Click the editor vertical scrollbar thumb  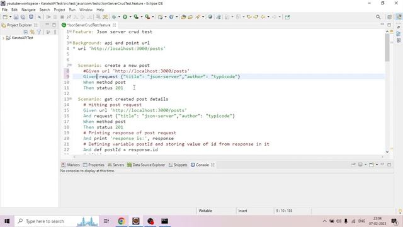[x=387, y=48]
